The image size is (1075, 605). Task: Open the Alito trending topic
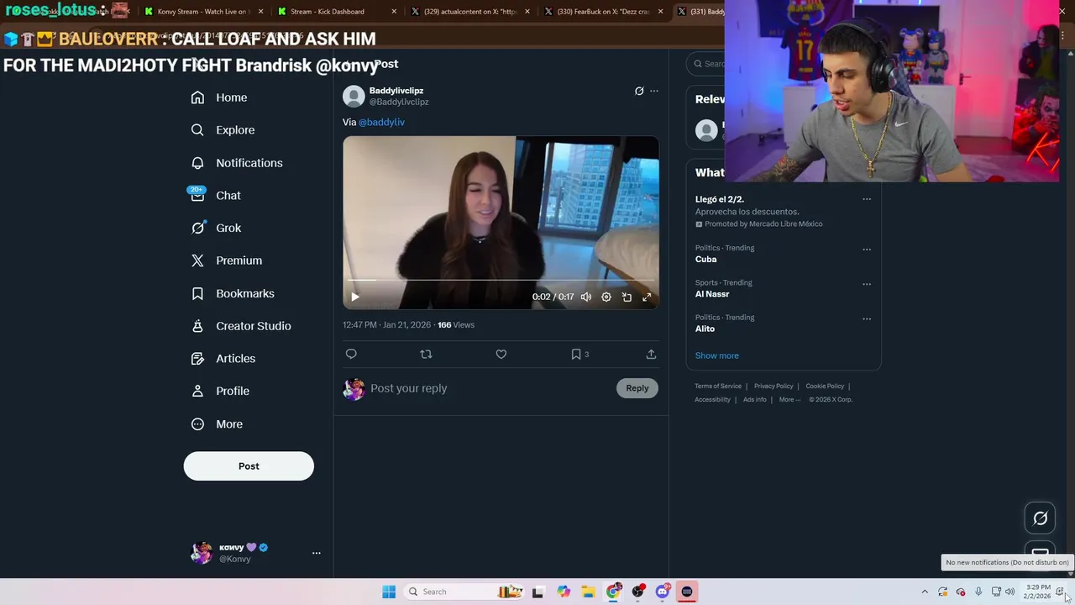pos(705,329)
